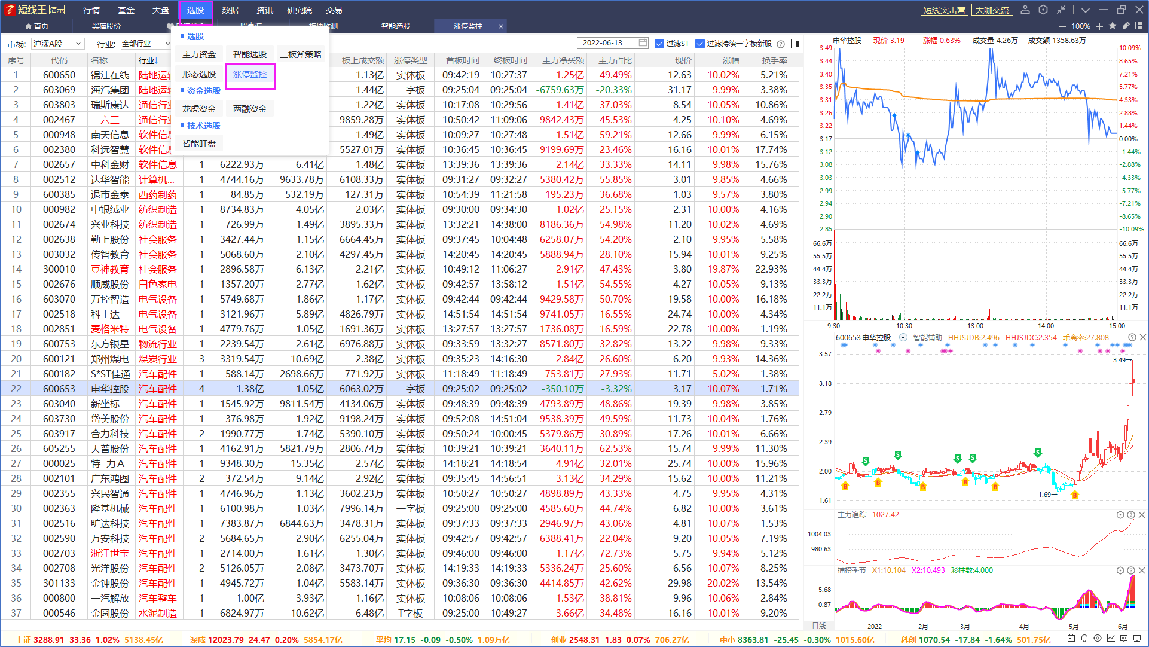The width and height of the screenshot is (1149, 647).
Task: Open settings gear of 主力追踪 panel
Action: click(1120, 515)
